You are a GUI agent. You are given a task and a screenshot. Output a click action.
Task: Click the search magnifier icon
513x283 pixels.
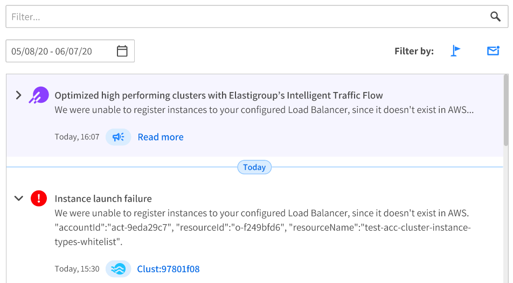click(x=495, y=17)
